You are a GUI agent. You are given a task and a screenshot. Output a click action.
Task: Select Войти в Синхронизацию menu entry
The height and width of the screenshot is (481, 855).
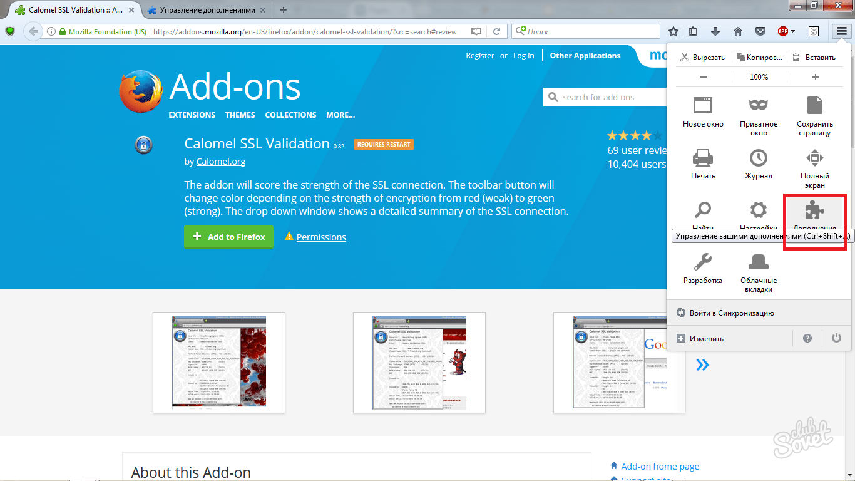(x=732, y=313)
